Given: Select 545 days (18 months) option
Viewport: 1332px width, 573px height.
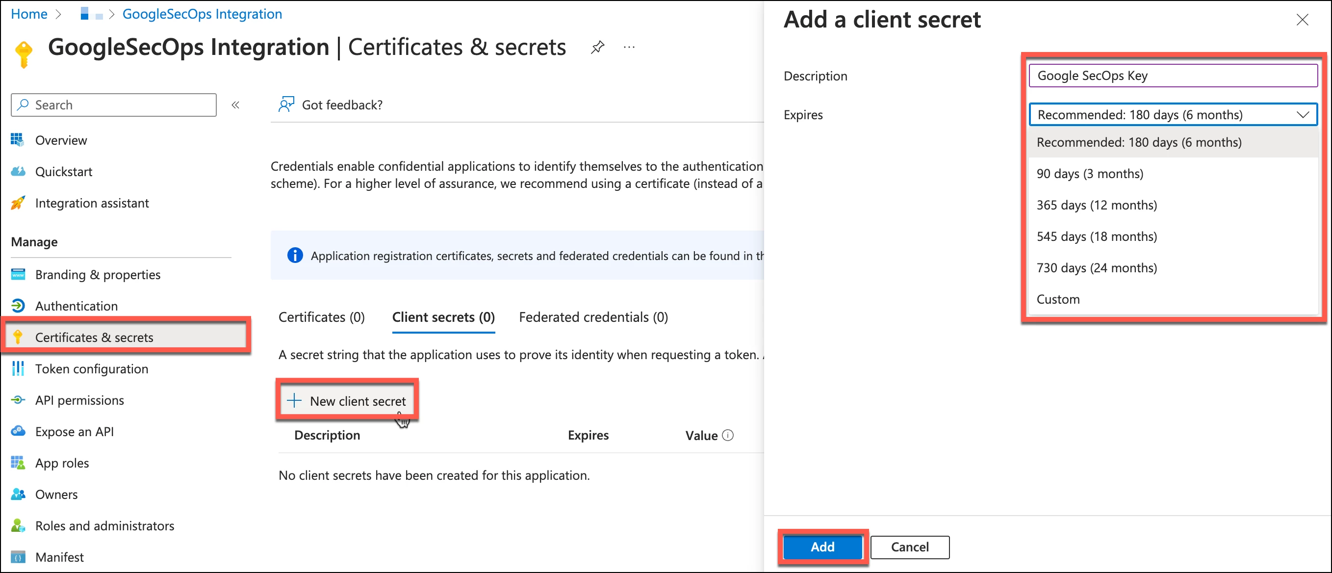Looking at the screenshot, I should [1173, 236].
